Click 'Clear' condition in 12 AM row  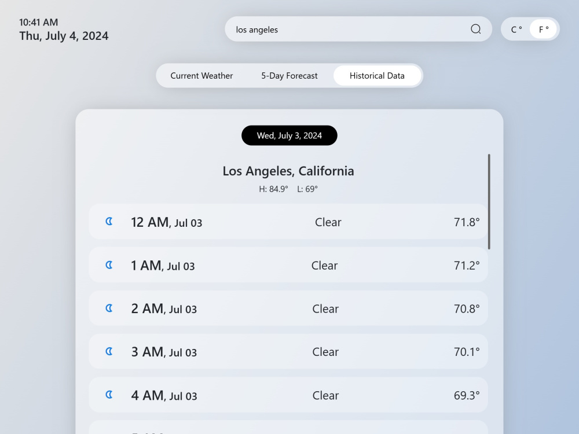pos(328,222)
